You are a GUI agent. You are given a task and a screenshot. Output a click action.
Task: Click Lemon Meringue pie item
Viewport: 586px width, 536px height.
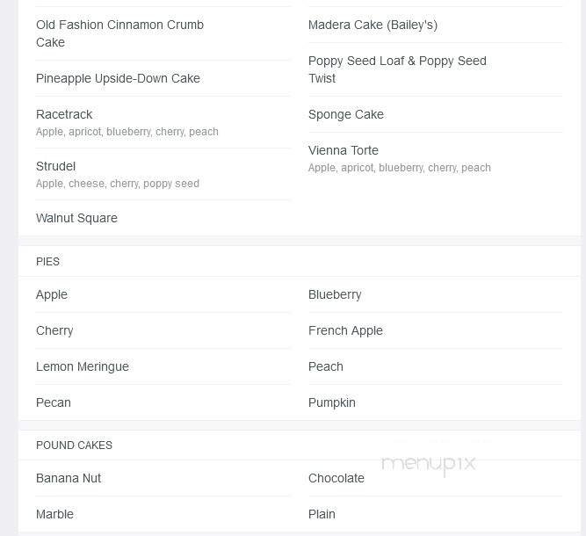pos(83,366)
